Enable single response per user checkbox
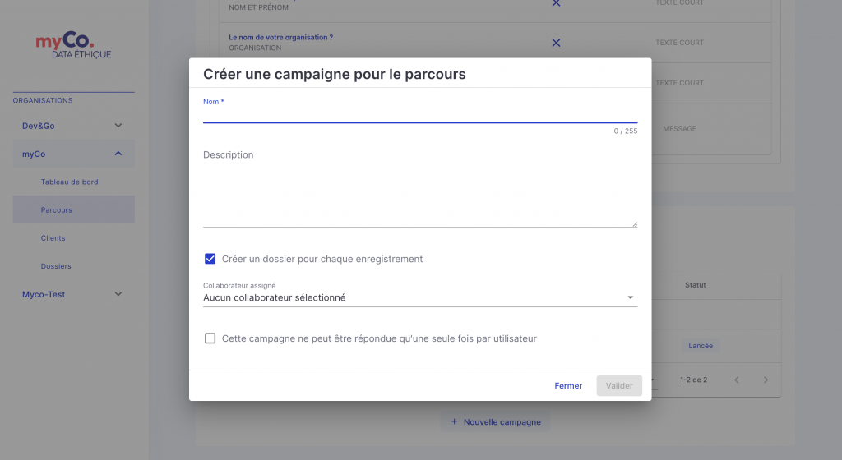Image resolution: width=842 pixels, height=460 pixels. pos(210,338)
